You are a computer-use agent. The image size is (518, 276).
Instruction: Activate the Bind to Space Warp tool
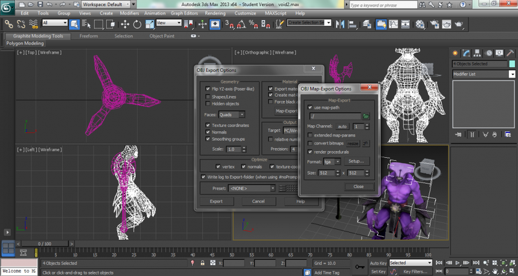point(34,24)
